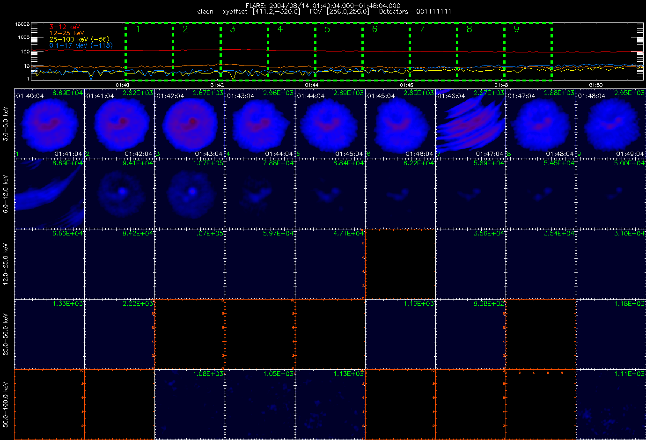The image size is (646, 440).
Task: Select interval marker 6 in the light curve
Action: (x=374, y=29)
